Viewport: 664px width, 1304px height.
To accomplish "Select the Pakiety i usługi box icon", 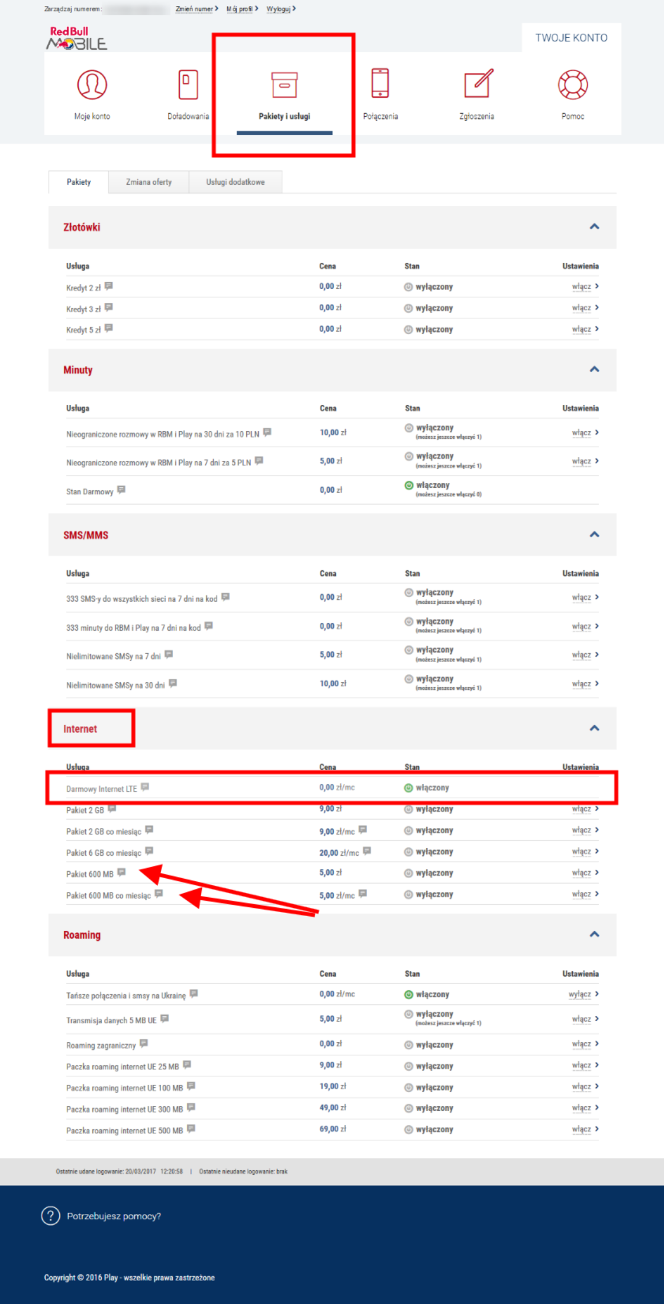I will (284, 85).
